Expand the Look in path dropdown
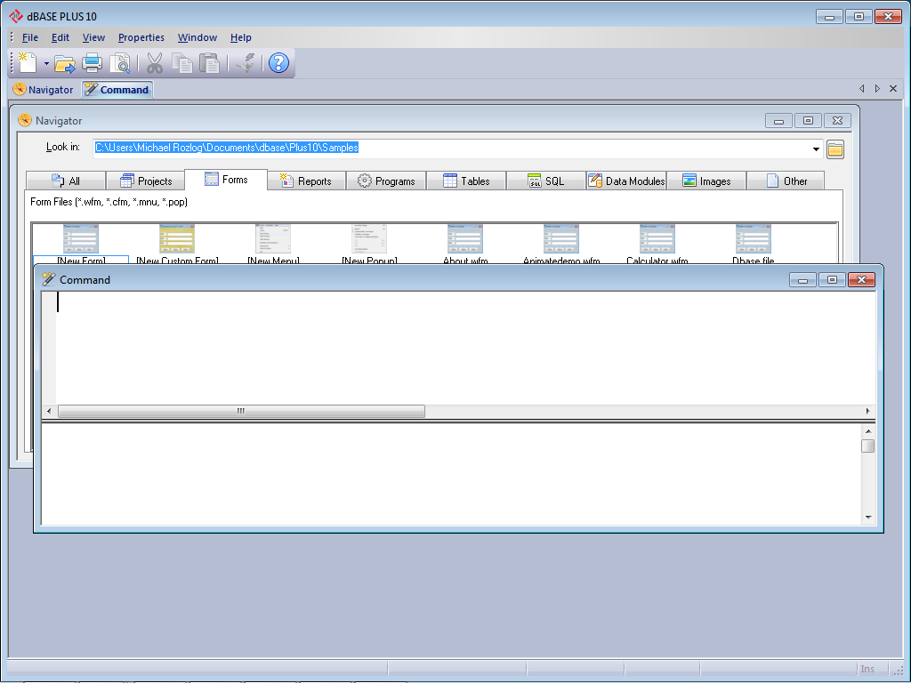 pyautogui.click(x=816, y=149)
